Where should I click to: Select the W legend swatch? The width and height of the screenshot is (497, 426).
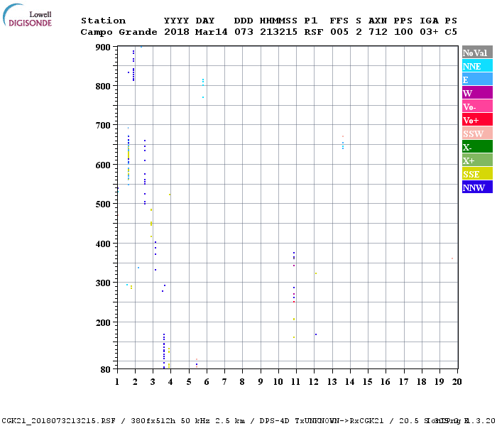click(477, 92)
